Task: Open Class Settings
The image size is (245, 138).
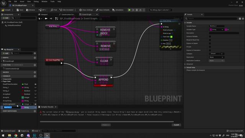Action: click(x=86, y=10)
